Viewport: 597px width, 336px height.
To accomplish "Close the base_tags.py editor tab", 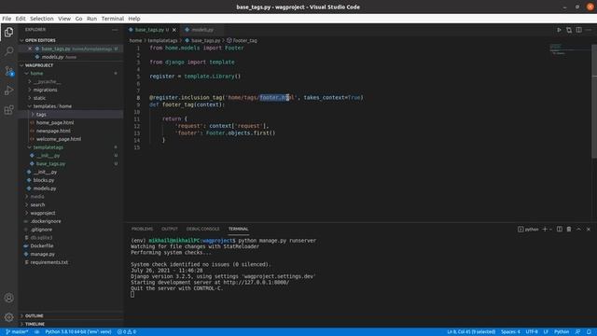I will (x=174, y=30).
